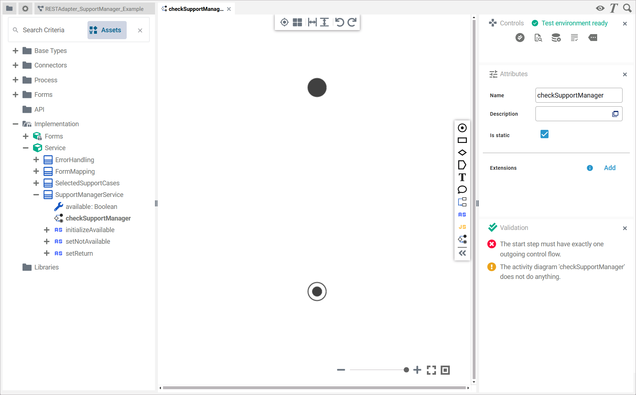Collapse the tool palette with double-arrow
Viewport: 636px width, 395px height.
tap(462, 253)
